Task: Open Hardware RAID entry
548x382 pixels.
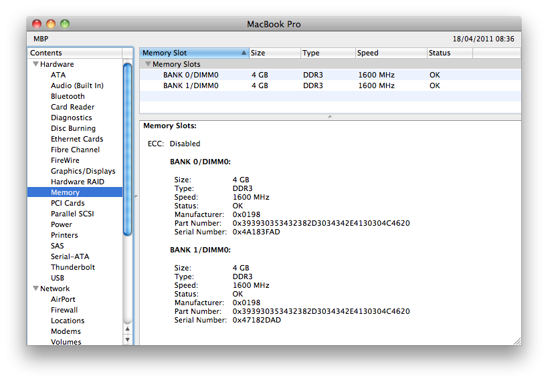Action: pyautogui.click(x=78, y=182)
